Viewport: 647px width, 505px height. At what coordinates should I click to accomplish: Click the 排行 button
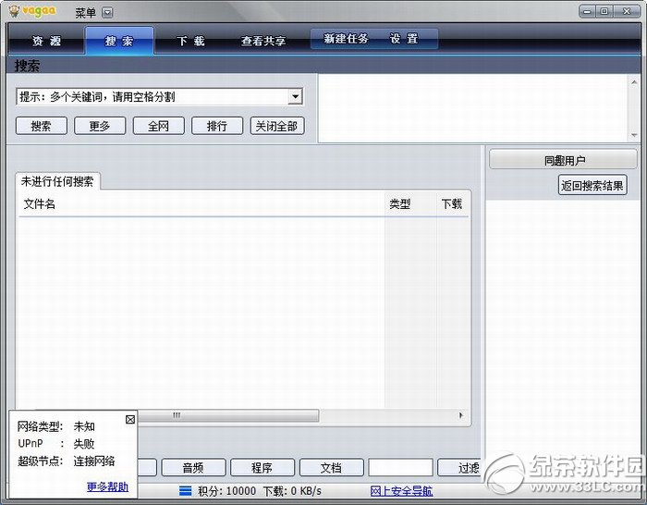click(x=217, y=126)
